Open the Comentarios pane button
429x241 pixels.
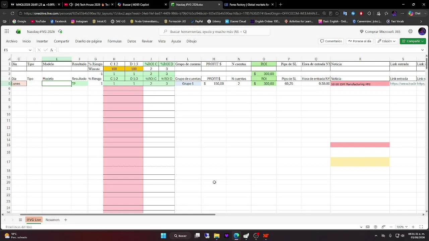coord(331,41)
